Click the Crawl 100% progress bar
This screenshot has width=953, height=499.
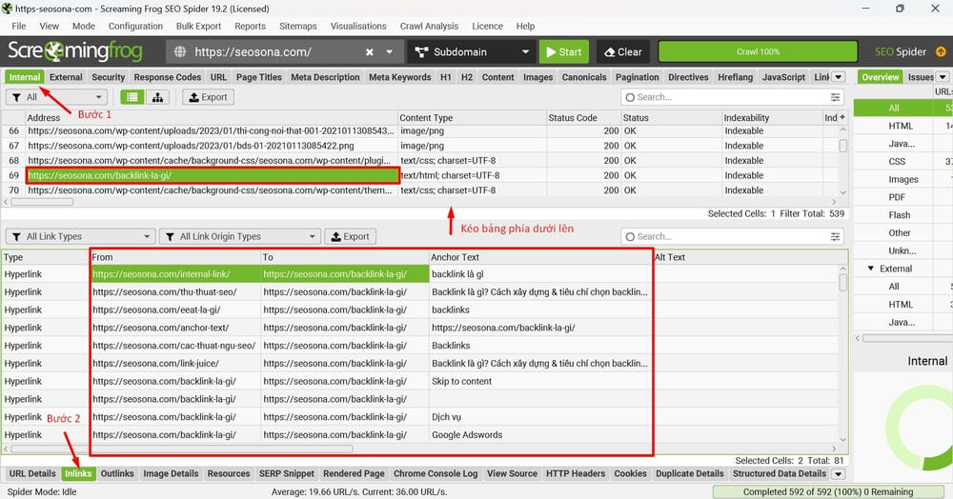click(758, 52)
